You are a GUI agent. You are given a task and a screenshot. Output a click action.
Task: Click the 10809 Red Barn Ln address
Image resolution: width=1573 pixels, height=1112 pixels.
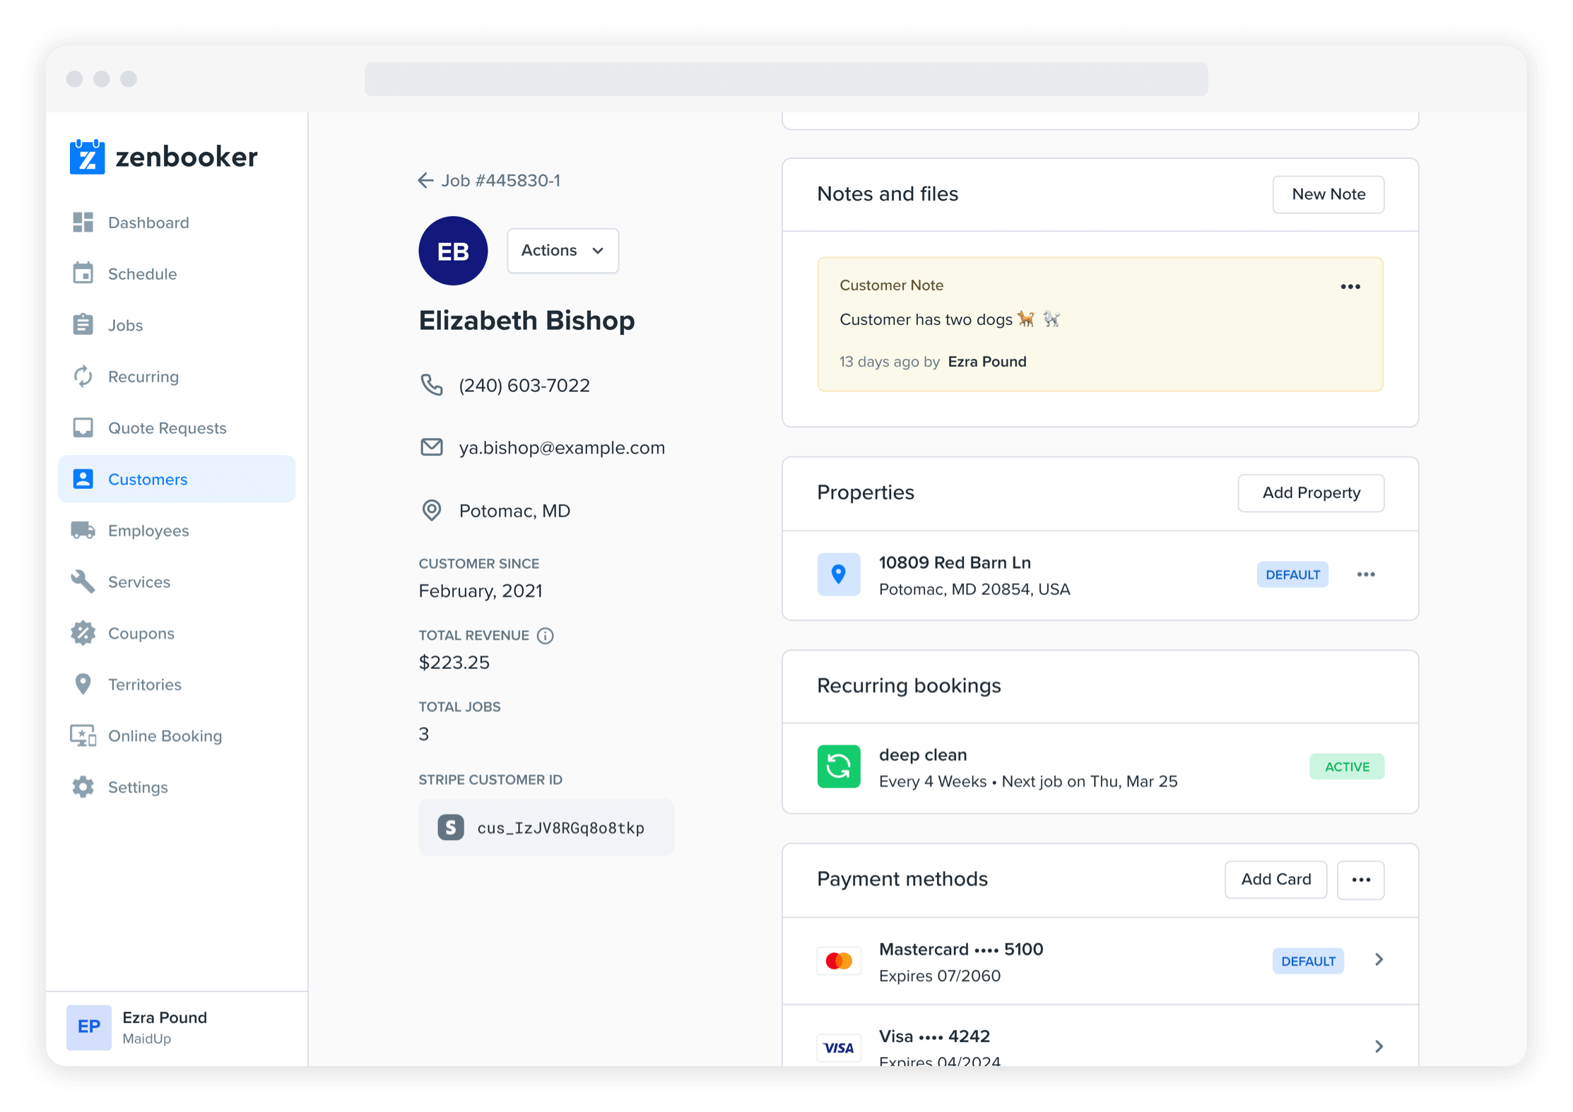click(954, 563)
